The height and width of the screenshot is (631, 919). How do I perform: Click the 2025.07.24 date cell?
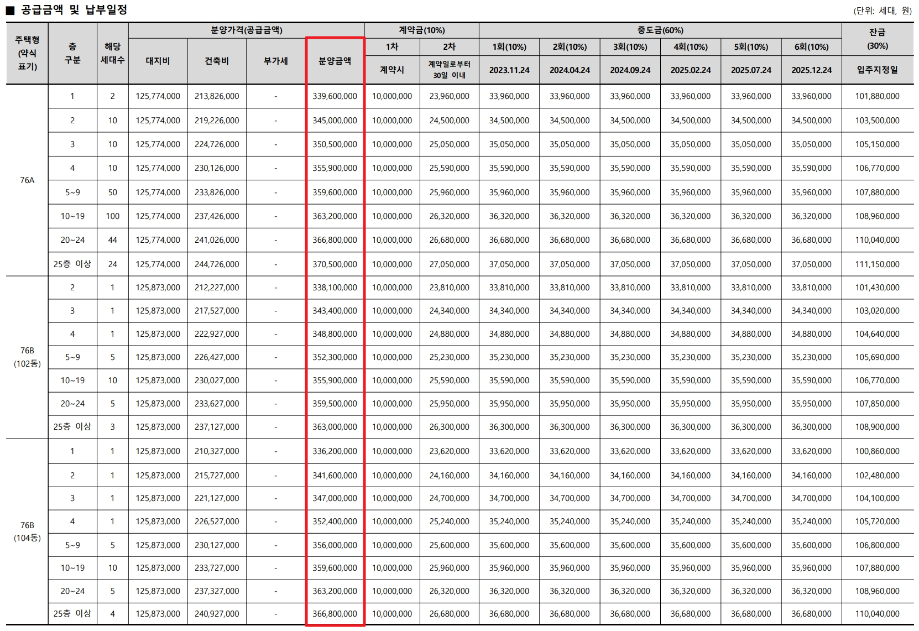pyautogui.click(x=751, y=70)
